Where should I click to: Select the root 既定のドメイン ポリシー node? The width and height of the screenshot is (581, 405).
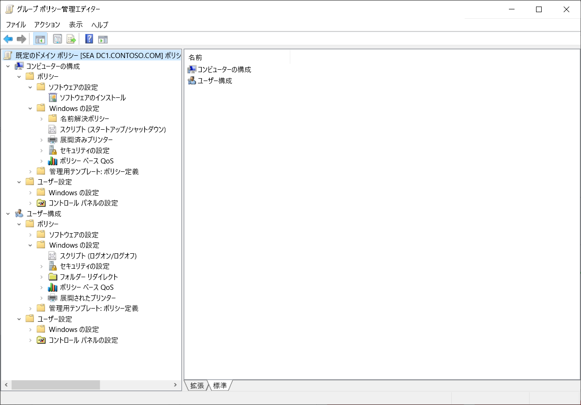[98, 56]
